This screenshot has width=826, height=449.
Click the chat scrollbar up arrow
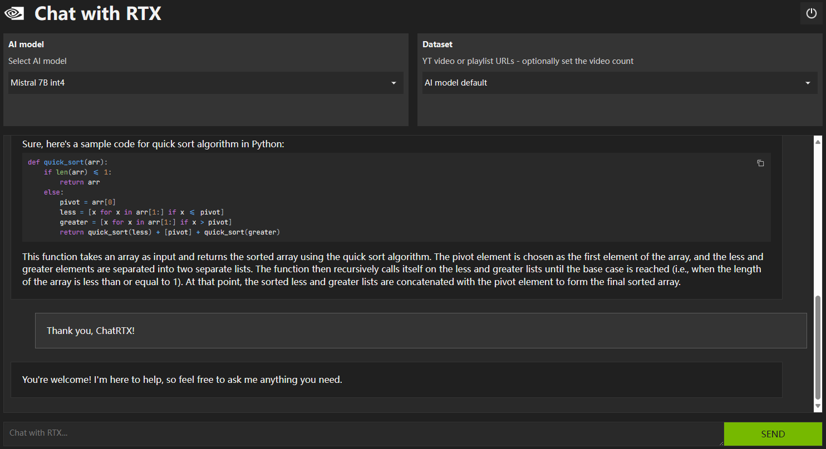pos(818,141)
